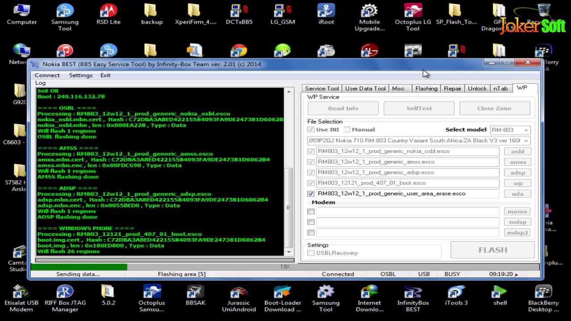Click the log scroll-down arrow

pos(289,252)
